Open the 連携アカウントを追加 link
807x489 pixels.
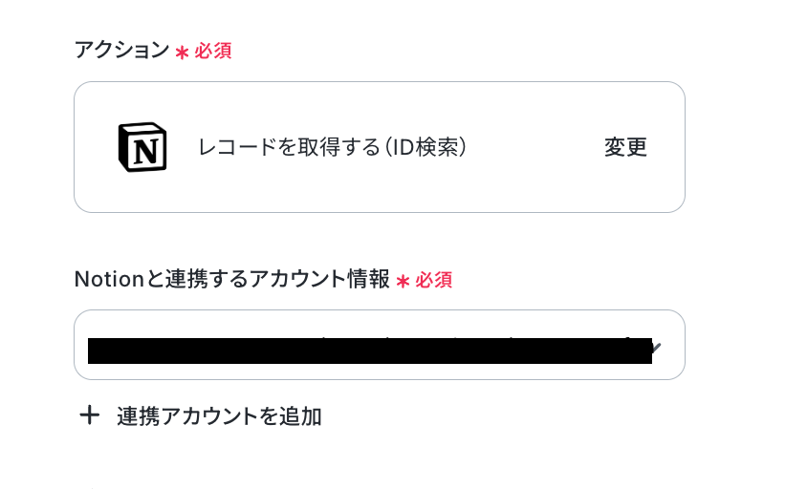219,416
